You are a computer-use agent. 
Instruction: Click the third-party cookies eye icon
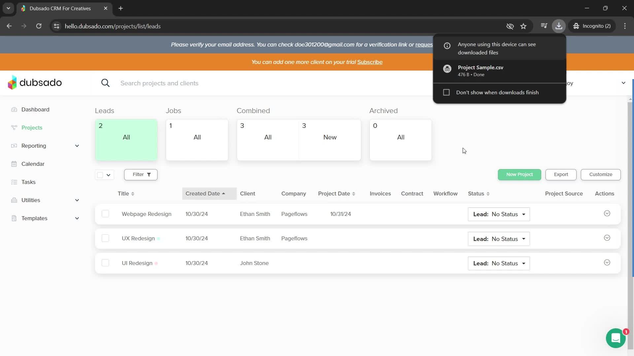510,26
